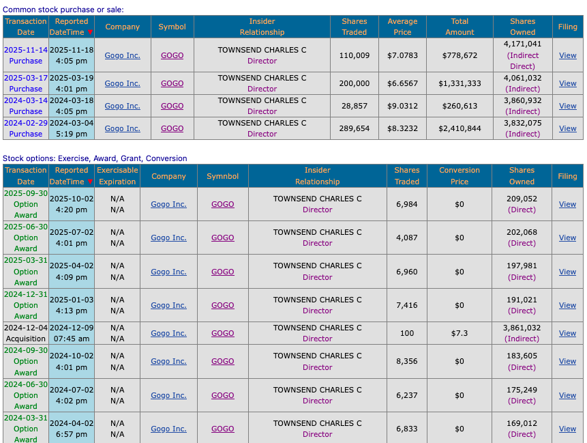Select the $7.3 conversion price cell

[460, 333]
